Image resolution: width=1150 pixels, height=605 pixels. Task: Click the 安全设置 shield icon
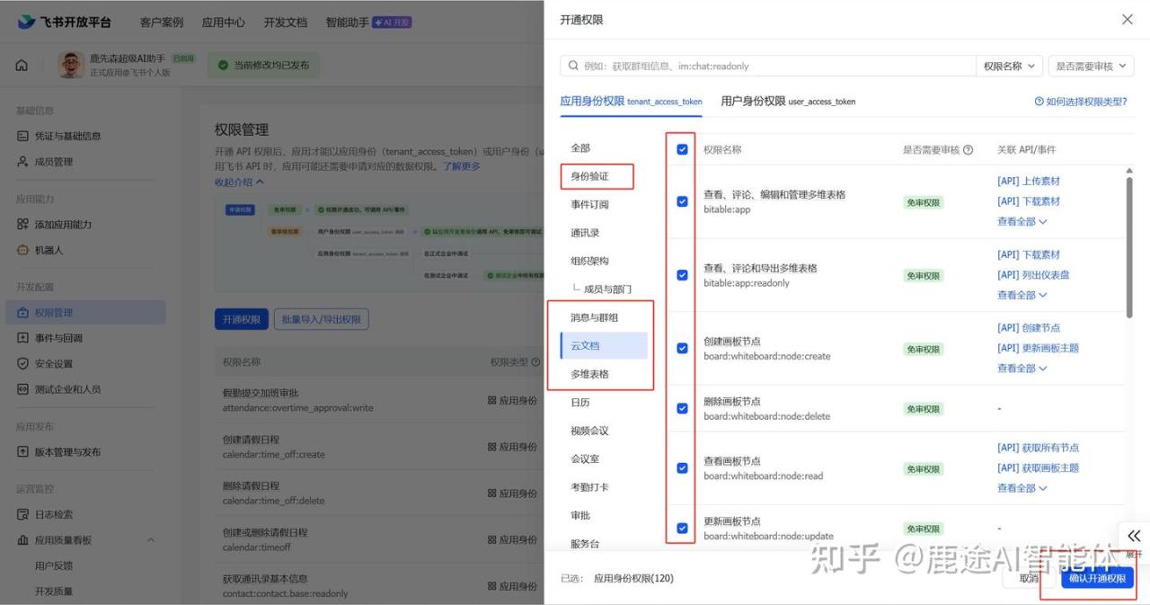pos(23,364)
